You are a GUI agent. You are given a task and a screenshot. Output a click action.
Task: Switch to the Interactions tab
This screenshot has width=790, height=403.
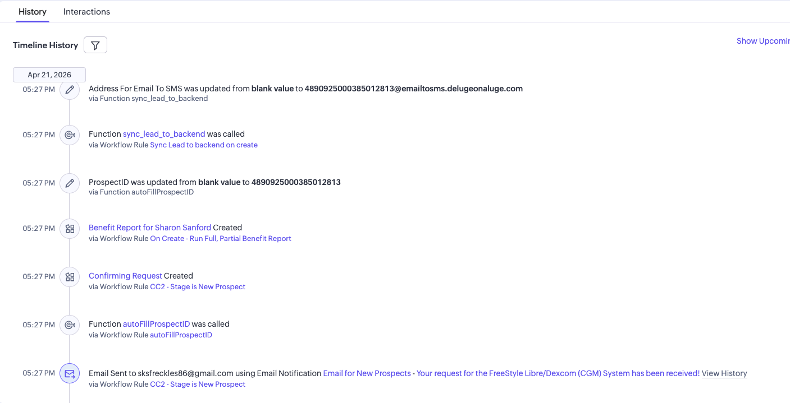[x=86, y=11]
